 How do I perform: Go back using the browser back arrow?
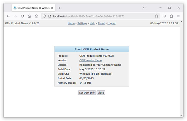click(8, 16)
